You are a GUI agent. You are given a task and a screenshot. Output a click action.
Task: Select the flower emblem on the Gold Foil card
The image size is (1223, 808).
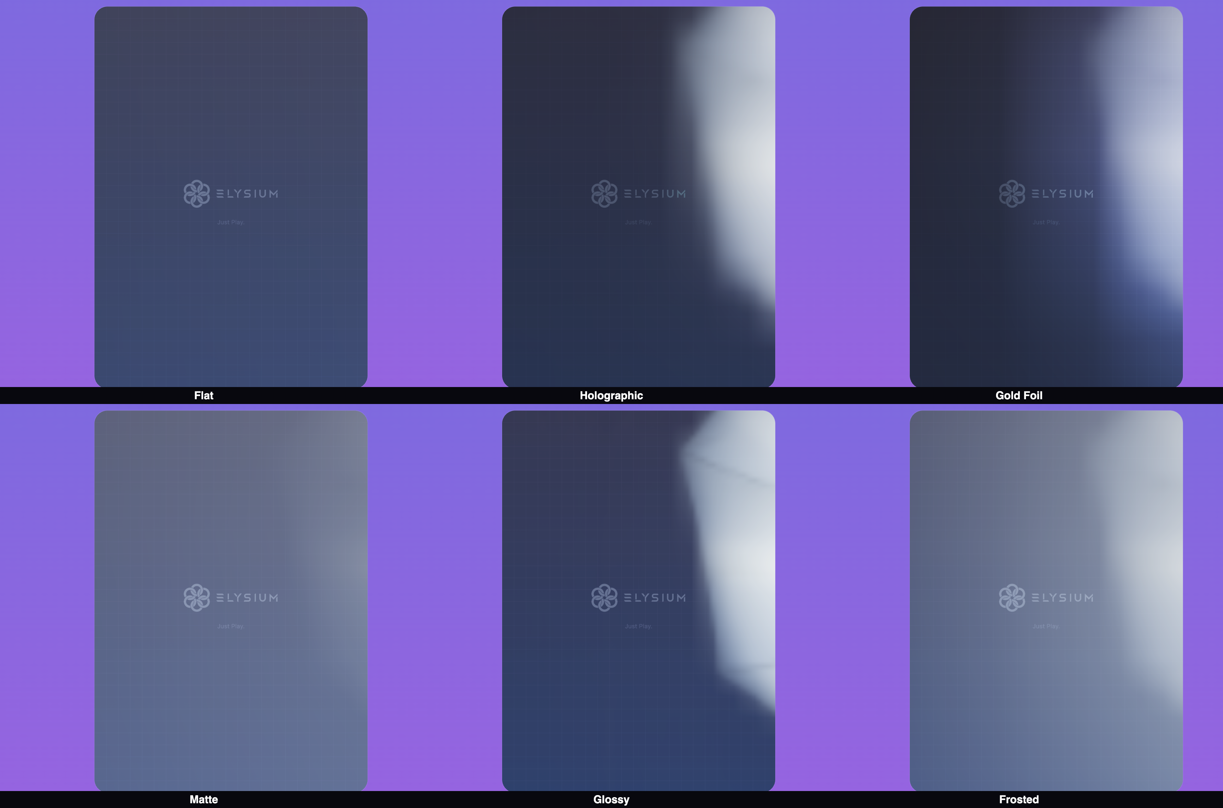coord(1013,193)
